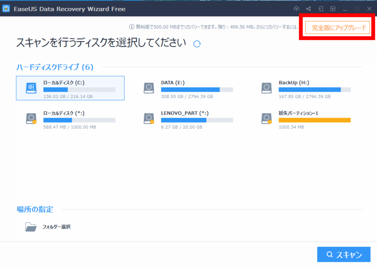Image resolution: width=377 pixels, height=267 pixels.
Task: Click the LENOVO_PART usage bar
Action: [197, 120]
